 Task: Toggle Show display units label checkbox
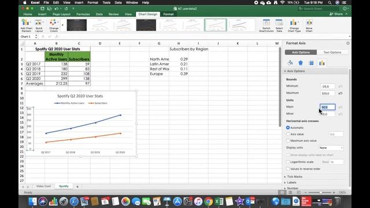(x=288, y=155)
